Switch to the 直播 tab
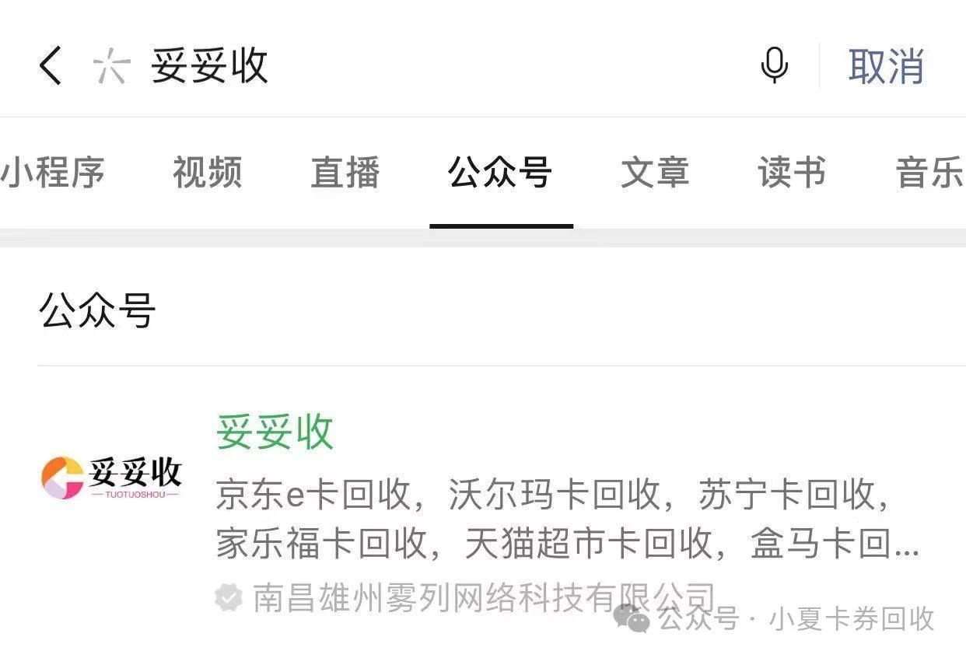 345,172
